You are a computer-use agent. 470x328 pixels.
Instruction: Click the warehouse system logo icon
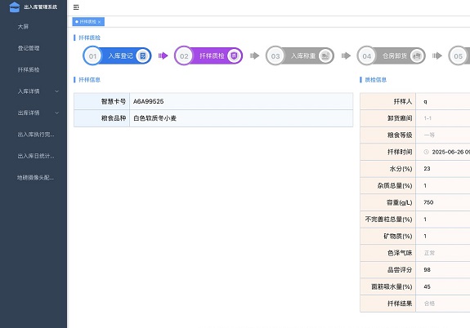click(15, 7)
